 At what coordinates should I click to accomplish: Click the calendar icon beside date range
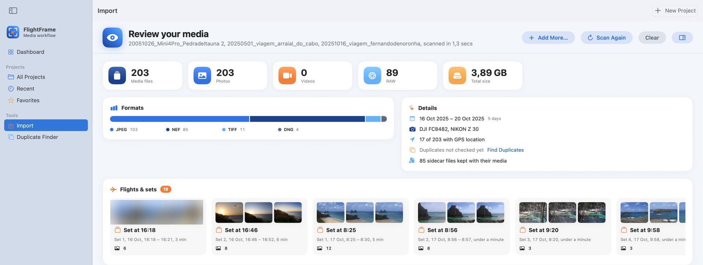pos(412,119)
